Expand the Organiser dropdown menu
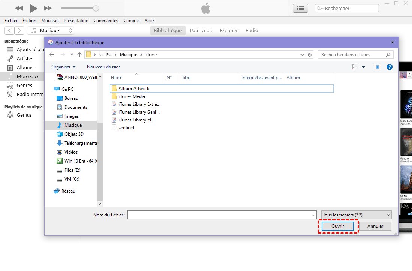 coord(63,67)
